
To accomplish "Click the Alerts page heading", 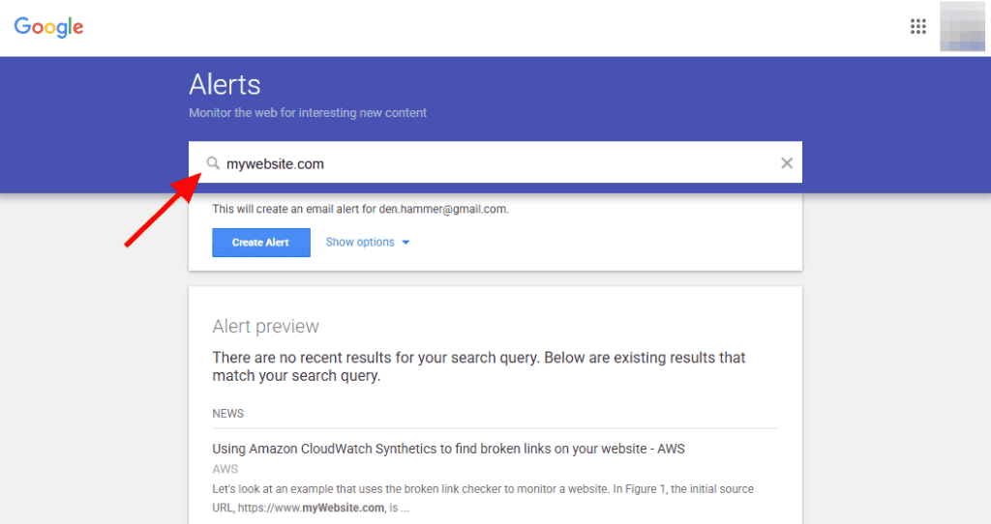I will coord(225,84).
